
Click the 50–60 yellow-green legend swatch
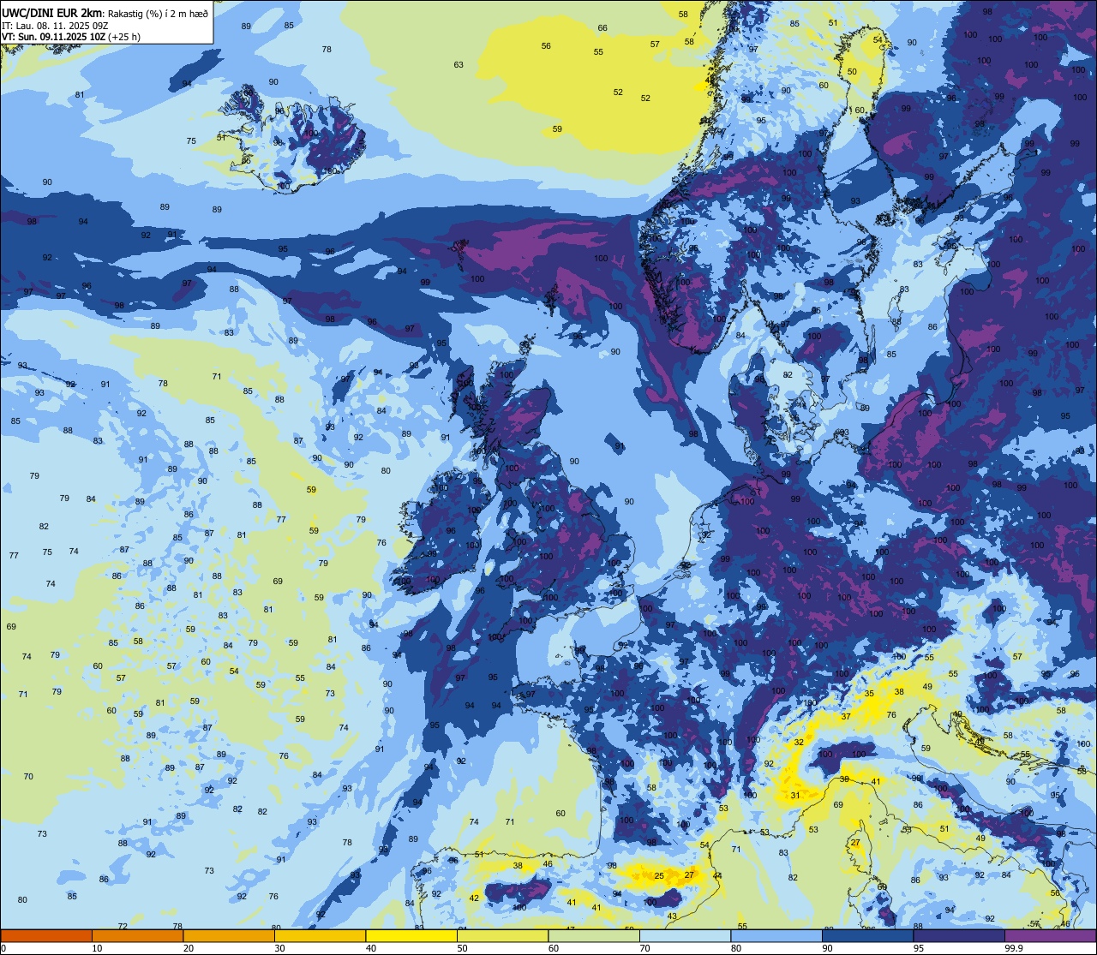pos(502,935)
